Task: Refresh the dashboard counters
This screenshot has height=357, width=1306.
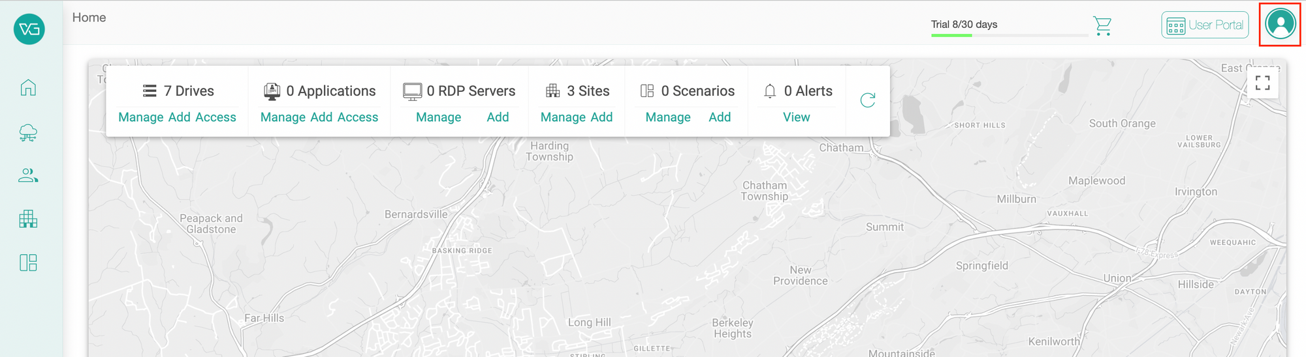Action: (x=868, y=100)
